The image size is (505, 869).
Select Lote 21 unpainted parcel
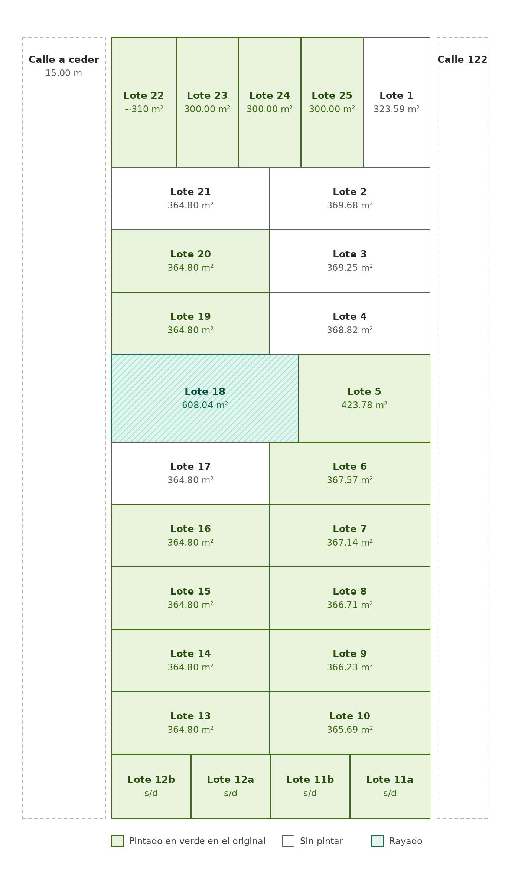(x=190, y=198)
